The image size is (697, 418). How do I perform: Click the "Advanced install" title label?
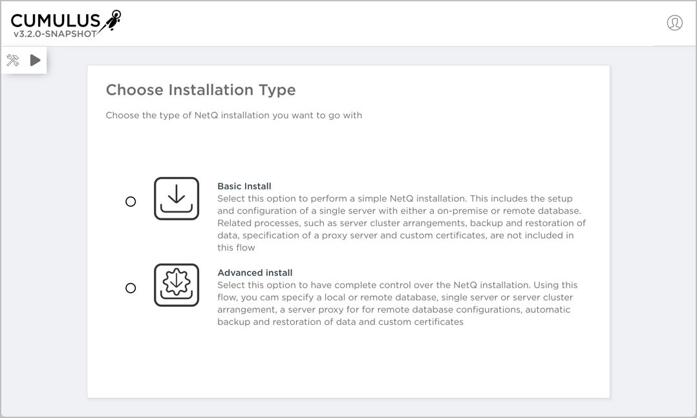[255, 273]
